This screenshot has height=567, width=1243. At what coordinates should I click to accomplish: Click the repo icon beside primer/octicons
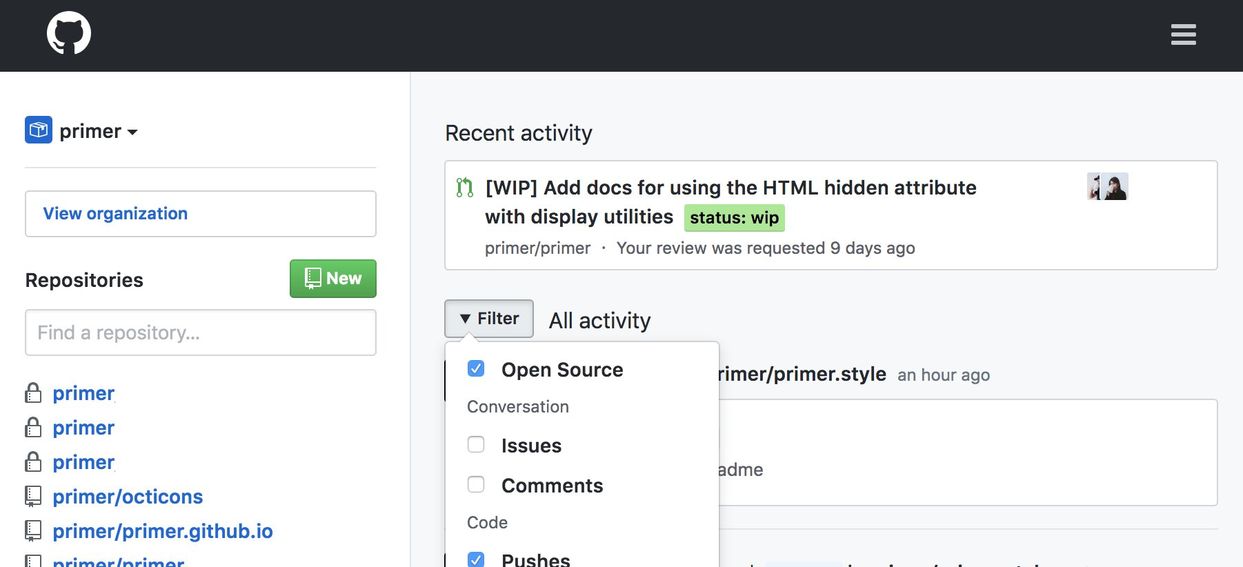tap(33, 497)
